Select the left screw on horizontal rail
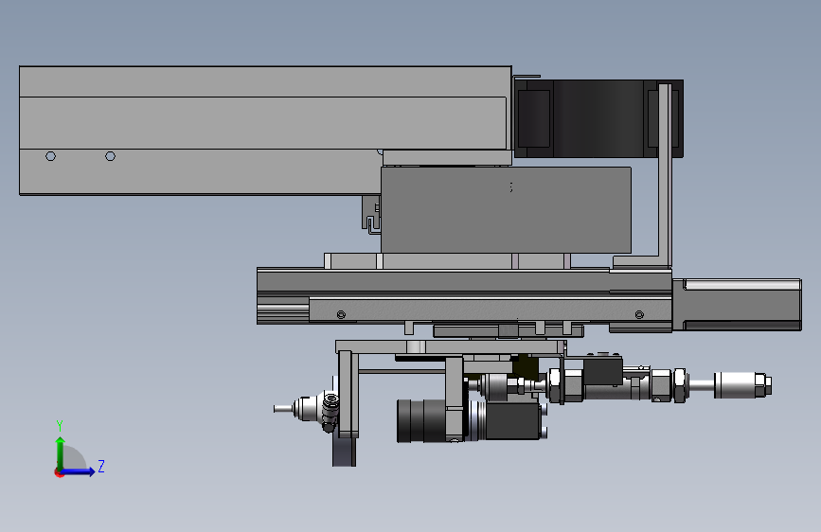 click(x=341, y=314)
